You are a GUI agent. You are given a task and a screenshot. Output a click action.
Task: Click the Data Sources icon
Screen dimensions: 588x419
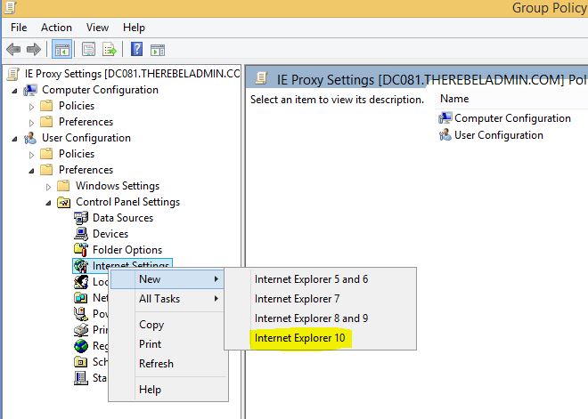coord(81,218)
